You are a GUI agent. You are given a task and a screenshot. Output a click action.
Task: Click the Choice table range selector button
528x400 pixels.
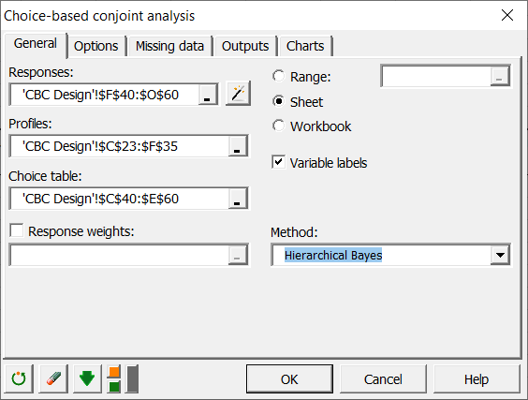point(238,199)
